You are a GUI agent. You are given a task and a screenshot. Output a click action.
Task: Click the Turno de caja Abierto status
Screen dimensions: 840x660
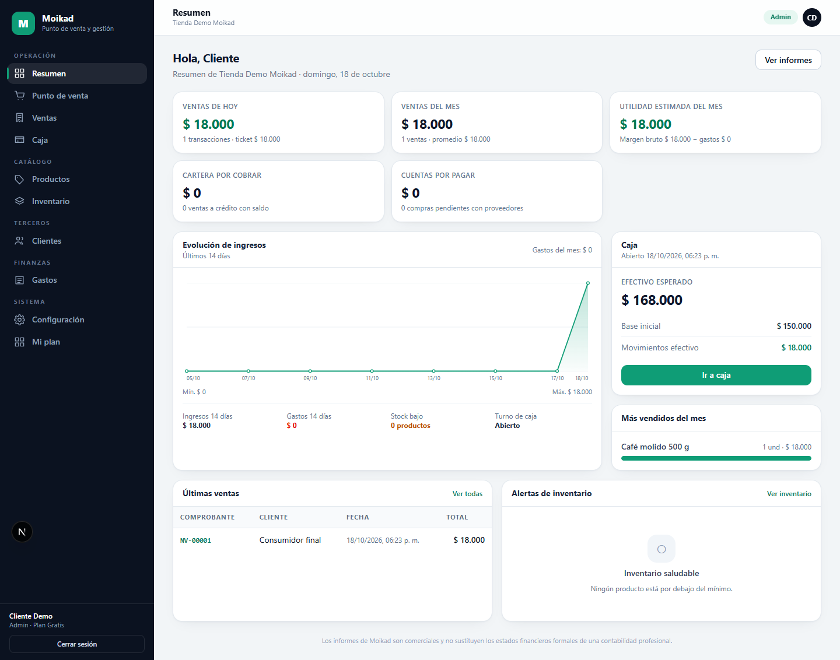[508, 426]
